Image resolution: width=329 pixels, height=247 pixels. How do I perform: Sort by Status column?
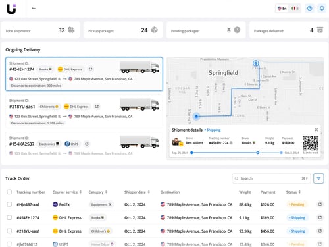293,192
